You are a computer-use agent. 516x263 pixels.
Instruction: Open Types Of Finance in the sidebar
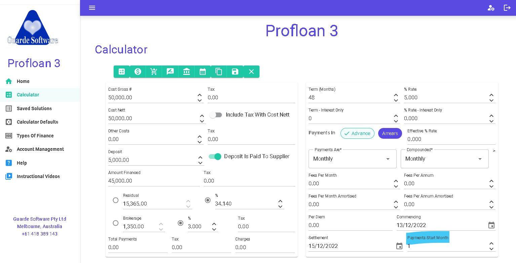(40, 136)
